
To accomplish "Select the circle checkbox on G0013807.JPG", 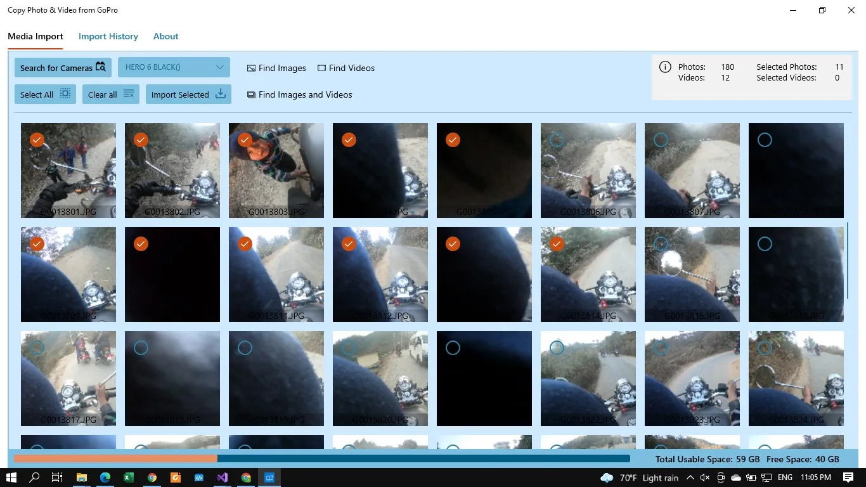I will pyautogui.click(x=661, y=140).
